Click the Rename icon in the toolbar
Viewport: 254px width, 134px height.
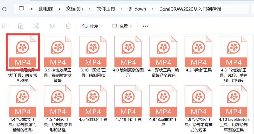(37, 26)
